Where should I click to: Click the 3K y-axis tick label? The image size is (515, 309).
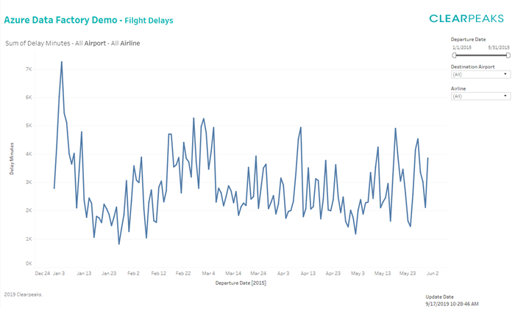click(29, 182)
